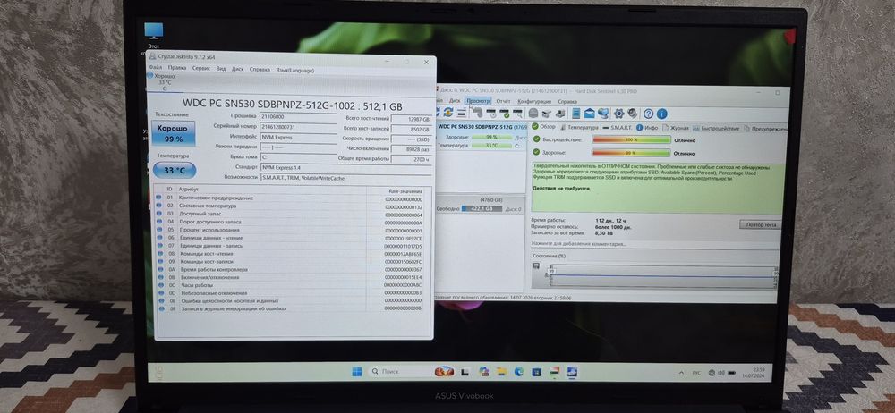The image size is (895, 413).
Task: Open the blue gear configuration toolbar icon
Action: pyautogui.click(x=618, y=113)
